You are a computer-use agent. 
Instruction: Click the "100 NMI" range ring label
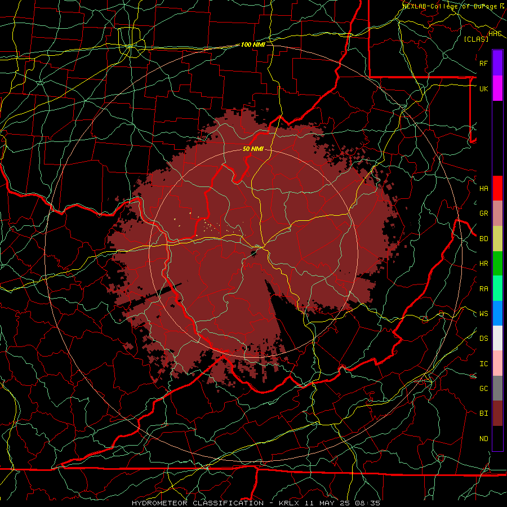(x=253, y=45)
